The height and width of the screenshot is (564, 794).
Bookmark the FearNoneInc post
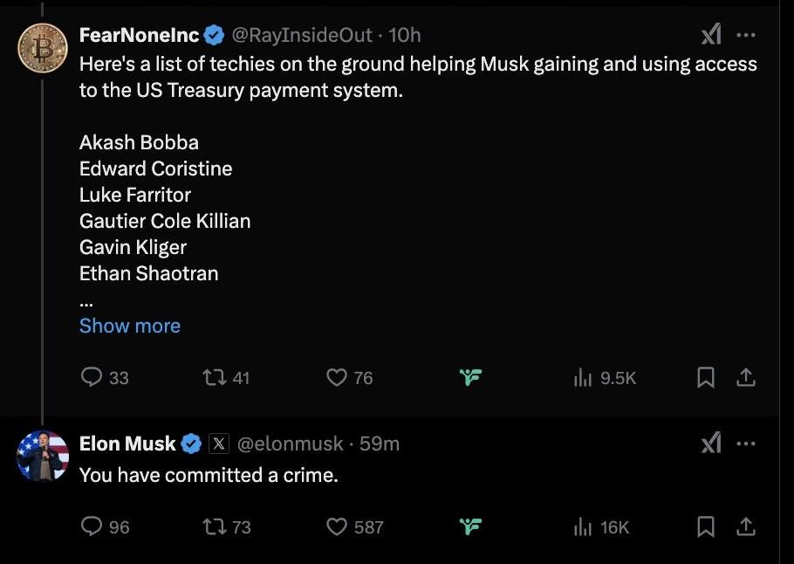706,377
